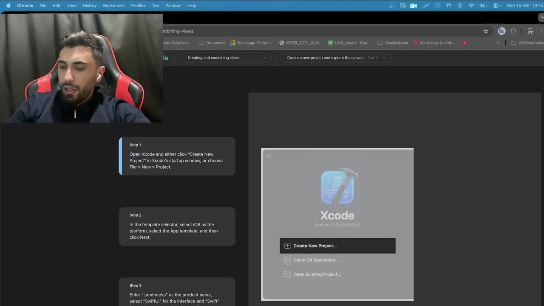Click the Notion menu bar icon
The height and width of the screenshot is (306, 544).
tap(437, 6)
